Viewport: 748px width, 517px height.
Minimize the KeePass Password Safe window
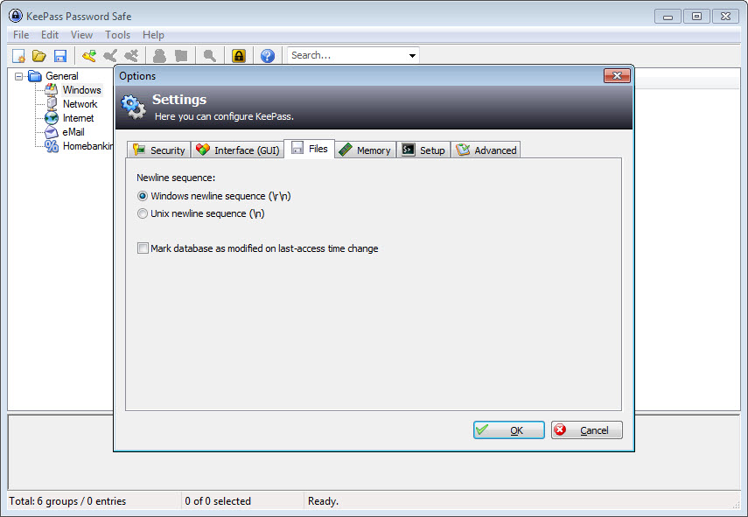pyautogui.click(x=668, y=17)
